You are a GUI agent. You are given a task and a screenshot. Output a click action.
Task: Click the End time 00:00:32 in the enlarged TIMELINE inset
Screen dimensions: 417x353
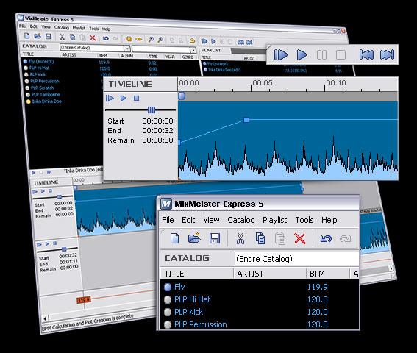(157, 131)
